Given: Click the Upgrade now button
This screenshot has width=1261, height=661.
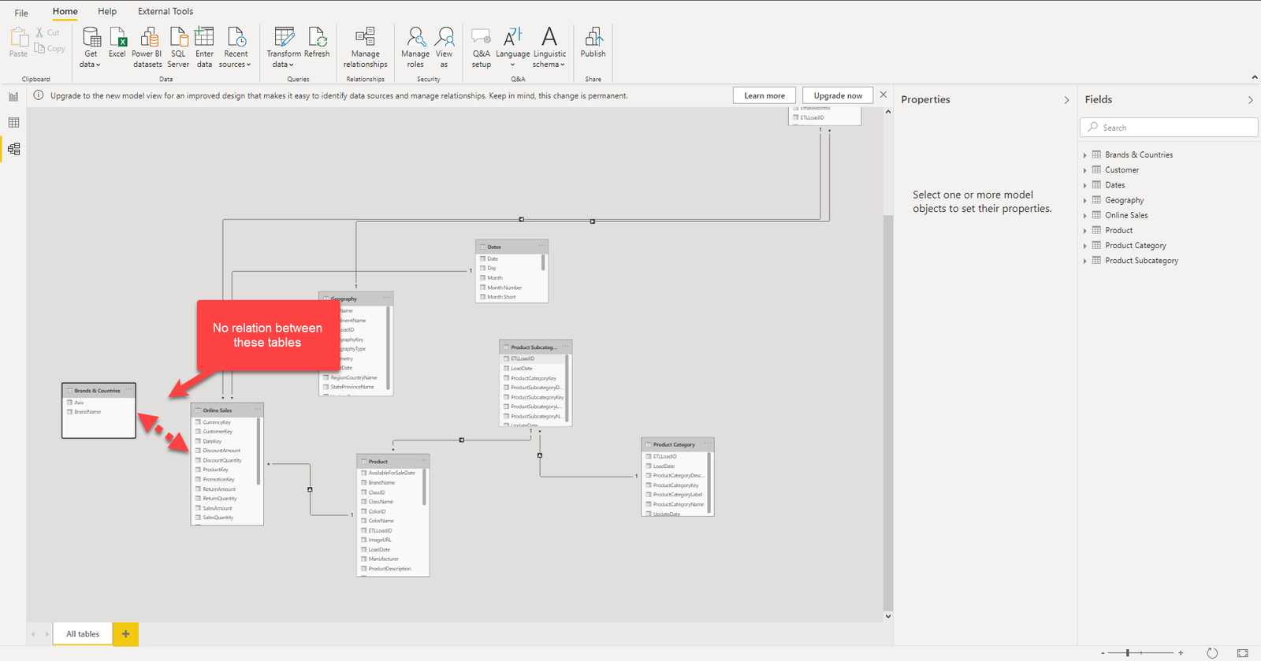Looking at the screenshot, I should [838, 95].
